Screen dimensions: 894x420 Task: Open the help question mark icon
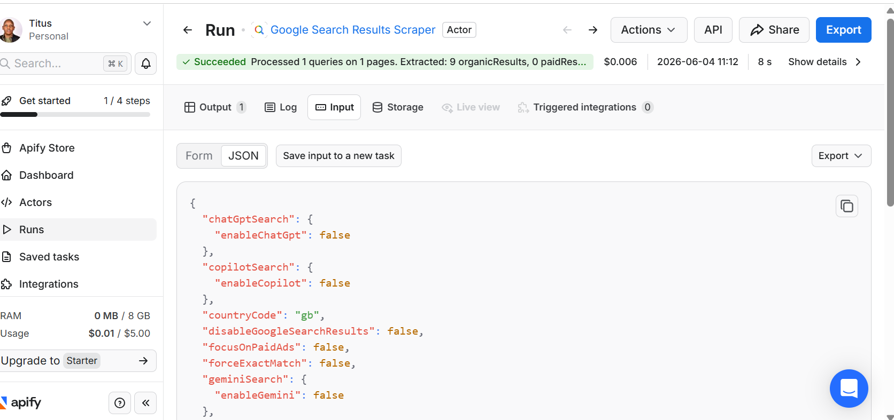pos(120,403)
